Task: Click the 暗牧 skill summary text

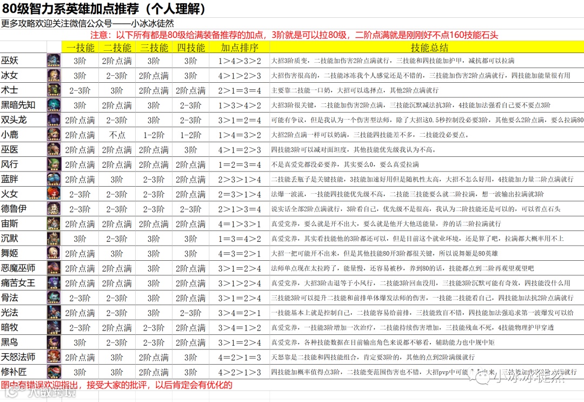Action: click(x=412, y=327)
